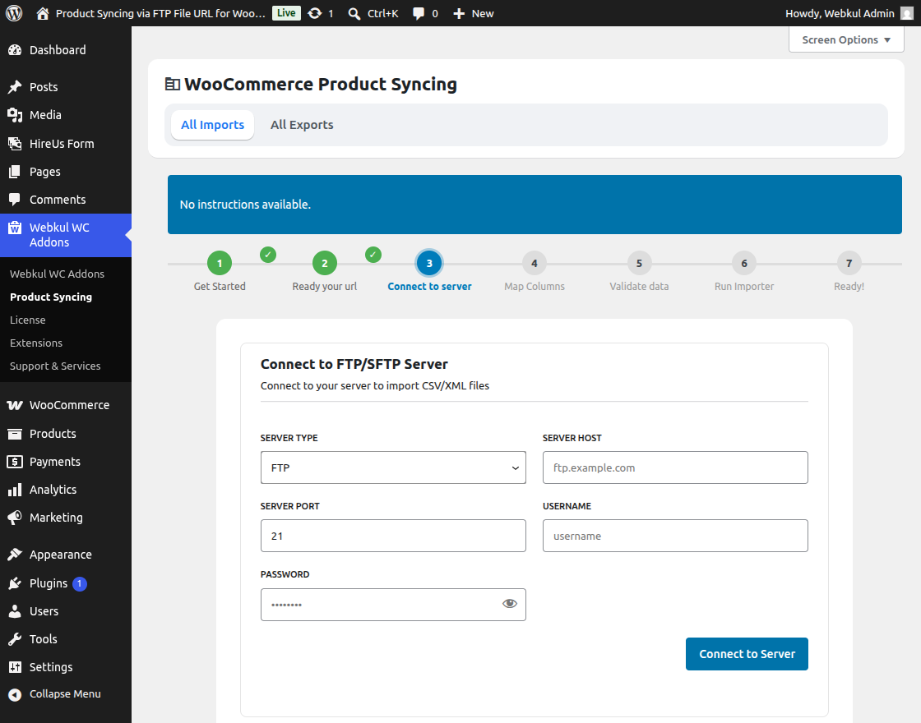The height and width of the screenshot is (723, 921).
Task: Click the Products archive box icon
Action: tap(15, 434)
